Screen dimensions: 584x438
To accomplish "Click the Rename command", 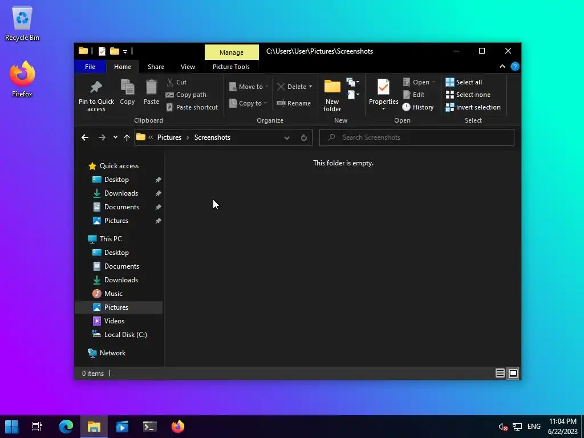I will tap(294, 103).
